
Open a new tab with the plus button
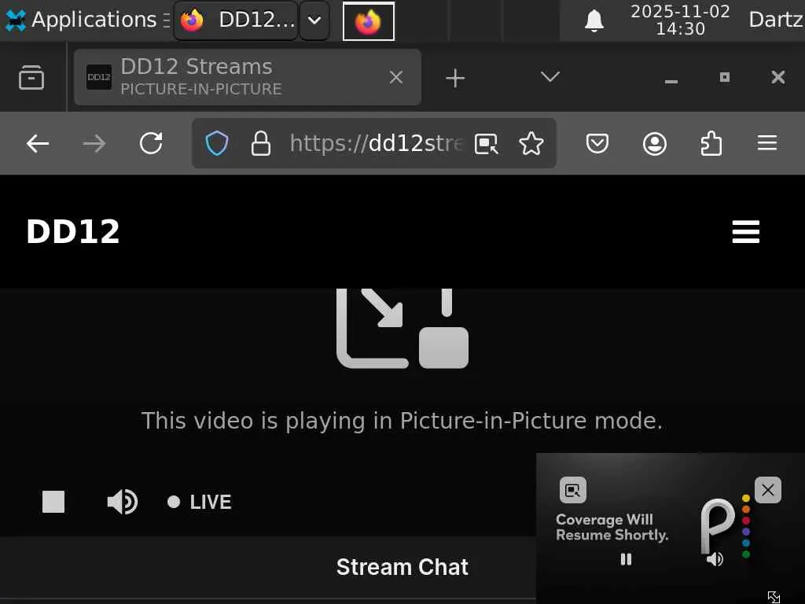455,78
